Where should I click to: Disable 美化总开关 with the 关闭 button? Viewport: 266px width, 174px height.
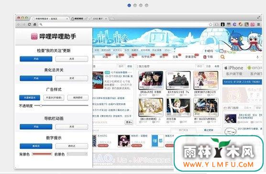72,78
